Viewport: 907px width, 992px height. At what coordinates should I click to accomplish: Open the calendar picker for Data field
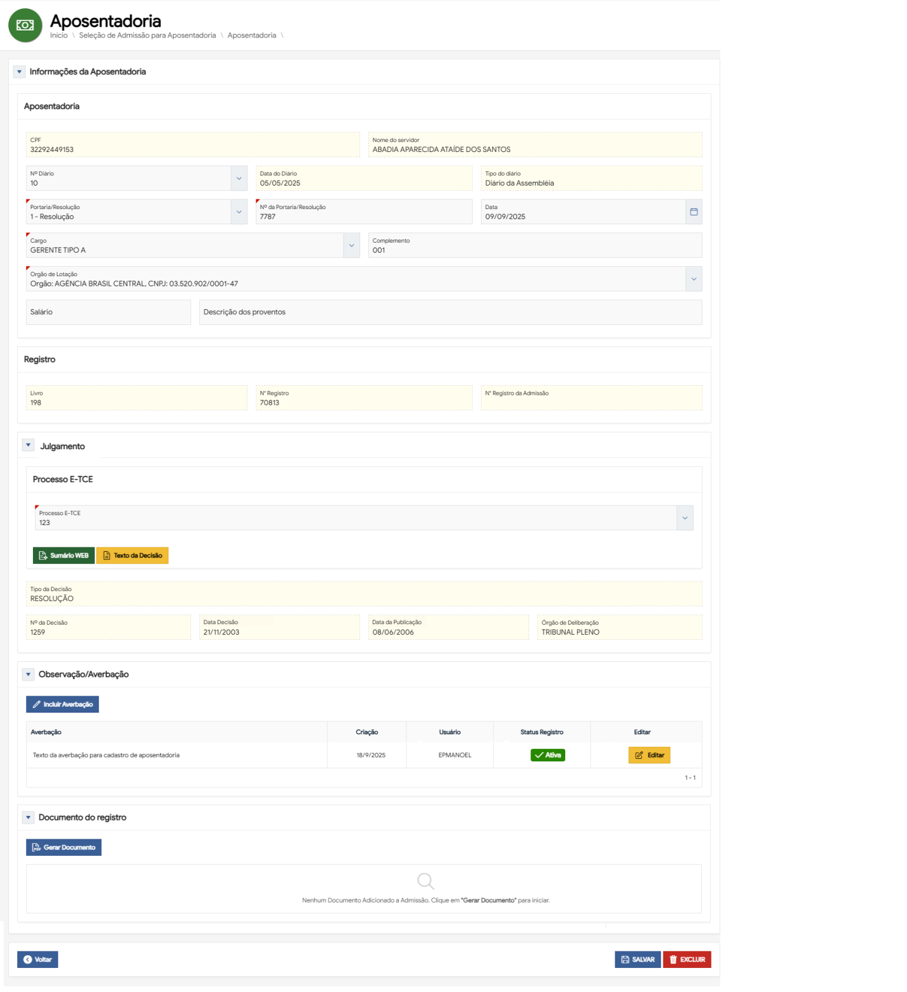(693, 212)
